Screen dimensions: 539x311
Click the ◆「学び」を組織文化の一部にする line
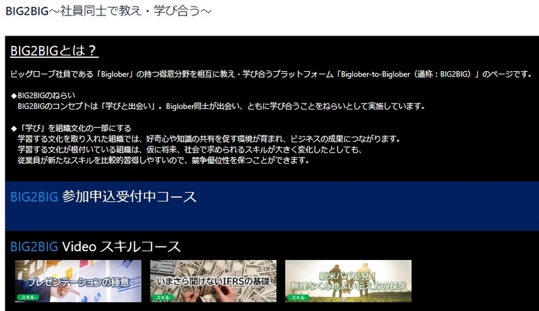(x=71, y=128)
